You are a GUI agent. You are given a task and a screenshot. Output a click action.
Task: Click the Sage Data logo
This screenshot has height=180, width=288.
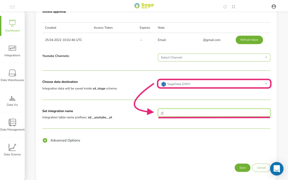point(144,6)
